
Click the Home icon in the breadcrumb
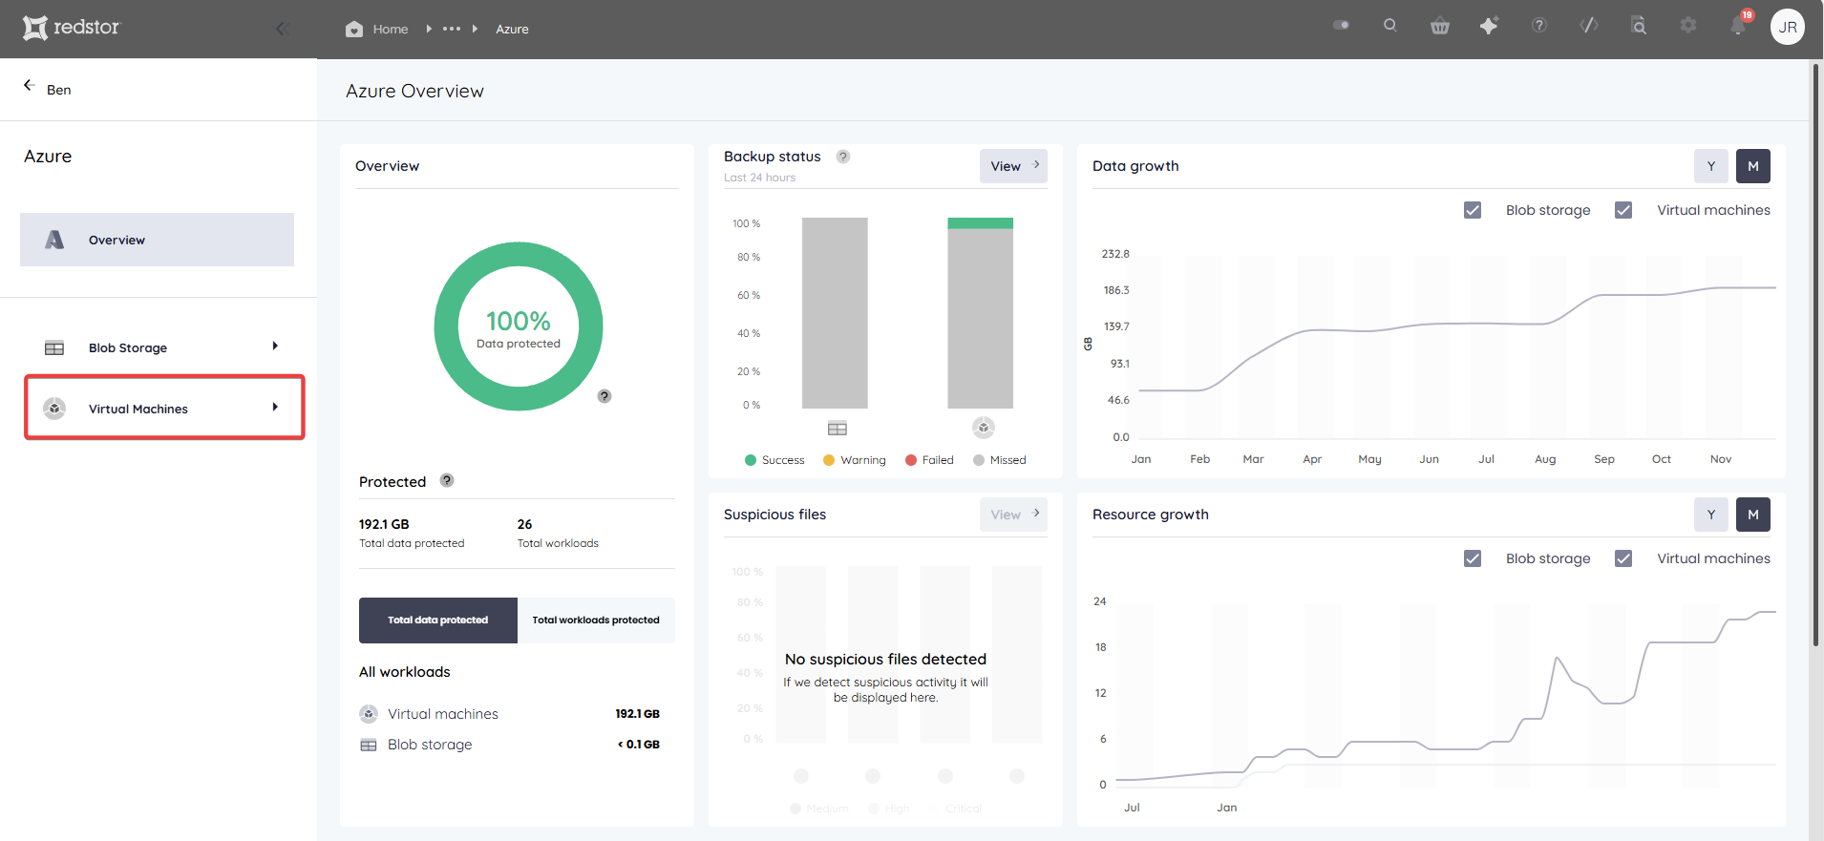click(x=354, y=29)
